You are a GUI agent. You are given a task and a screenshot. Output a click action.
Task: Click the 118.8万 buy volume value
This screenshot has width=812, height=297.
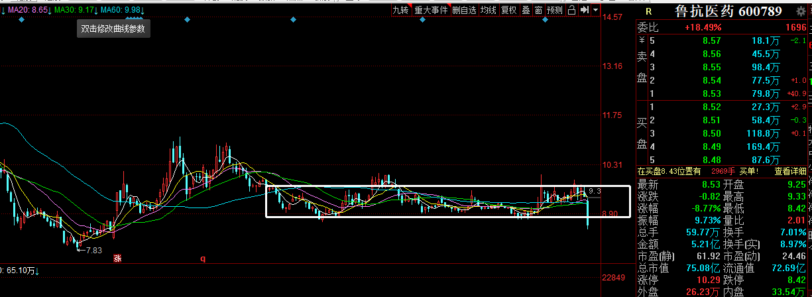pos(764,134)
